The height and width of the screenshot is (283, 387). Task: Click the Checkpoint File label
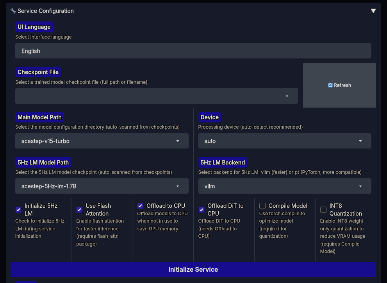(x=38, y=72)
